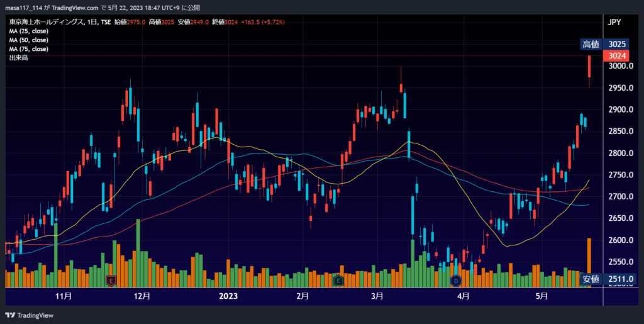This screenshot has width=644, height=324.
Task: Click the 4月 time axis label
Action: tap(464, 296)
